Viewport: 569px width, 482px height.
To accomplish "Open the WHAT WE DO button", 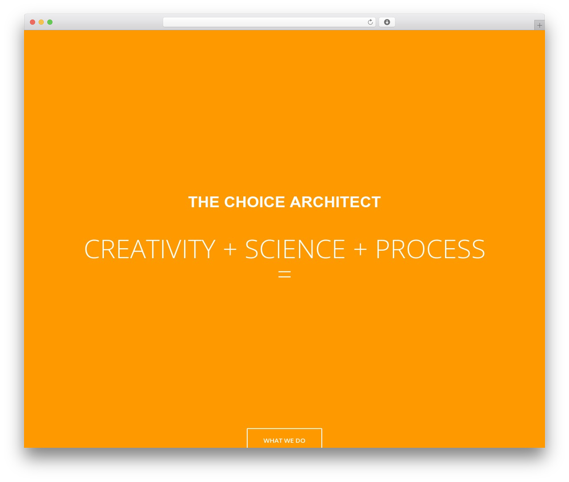I will point(284,438).
